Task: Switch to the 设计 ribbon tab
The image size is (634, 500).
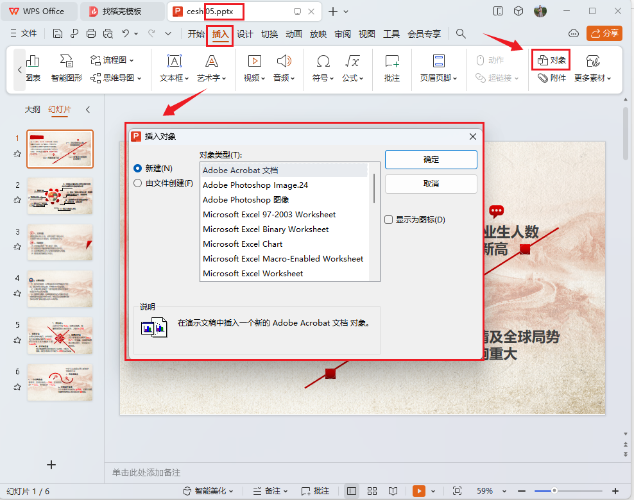Action: pos(245,34)
